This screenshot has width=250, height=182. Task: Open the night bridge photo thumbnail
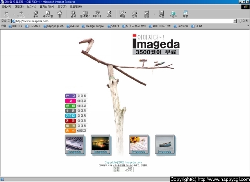point(100,145)
